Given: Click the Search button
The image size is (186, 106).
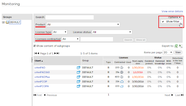Looking at the screenshot, I should coord(128,40).
